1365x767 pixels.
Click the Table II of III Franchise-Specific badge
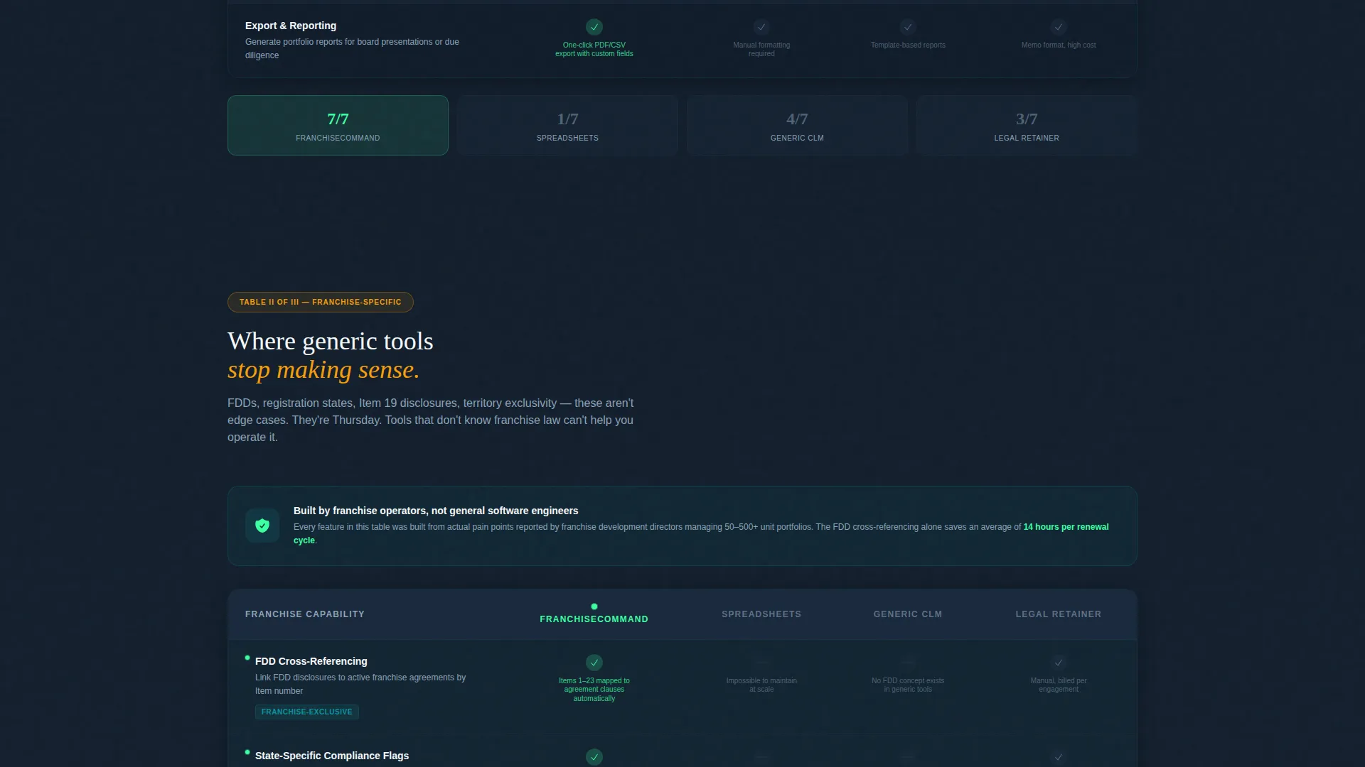pos(321,302)
